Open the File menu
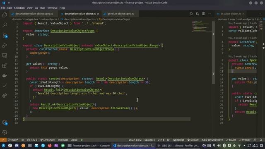Image resolution: width=265 pixels, height=149 pixels. coord(3,8)
